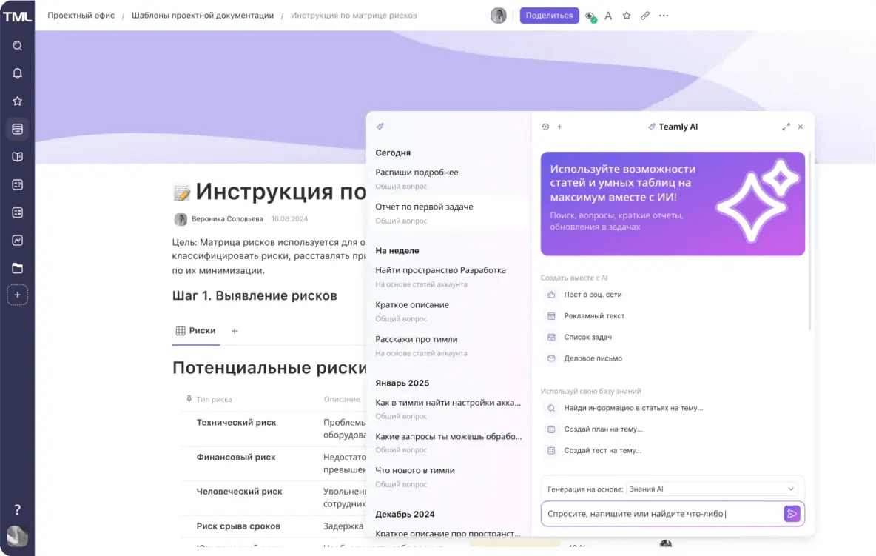Copy page link with chain icon
Image resolution: width=876 pixels, height=556 pixels.
click(x=645, y=16)
